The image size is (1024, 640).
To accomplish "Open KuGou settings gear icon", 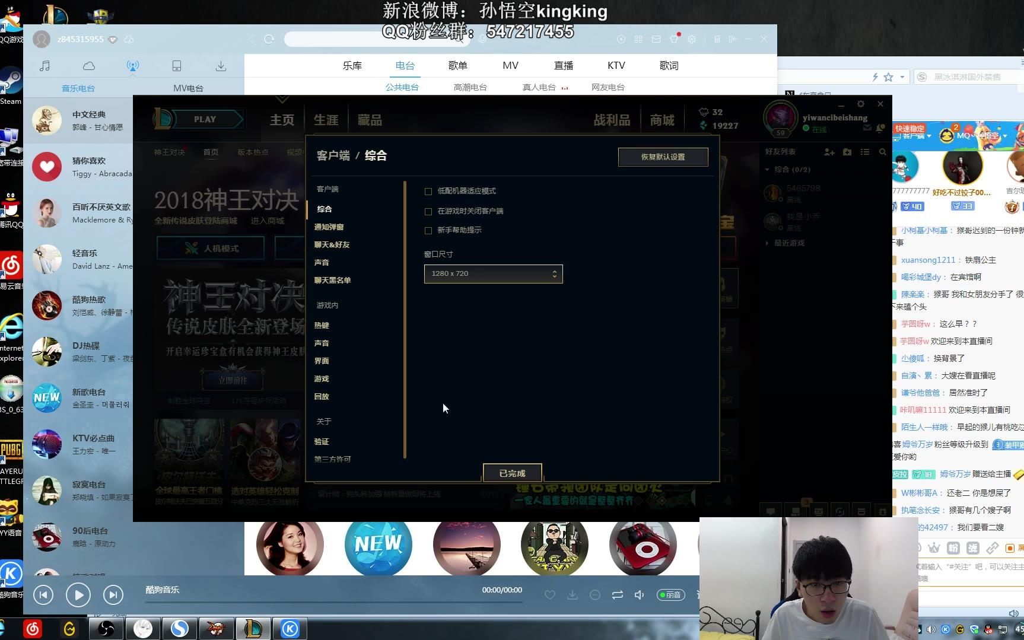I will coord(692,39).
